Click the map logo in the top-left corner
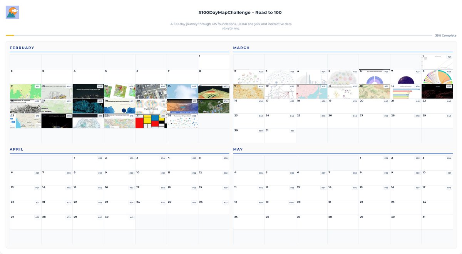Image resolution: width=462 pixels, height=254 pixels. (x=12, y=12)
